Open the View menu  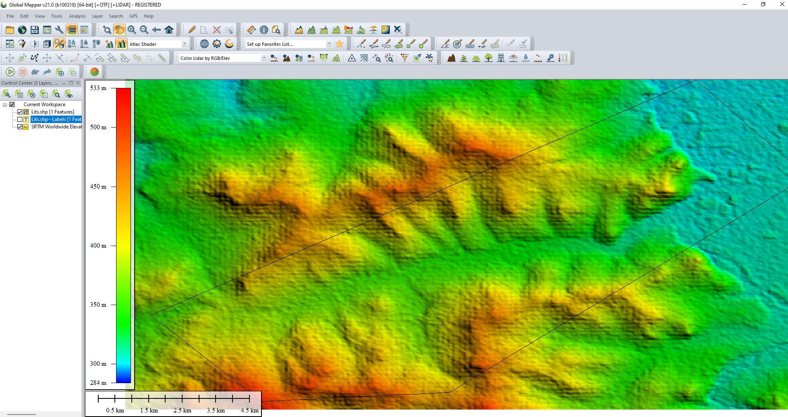[x=40, y=16]
